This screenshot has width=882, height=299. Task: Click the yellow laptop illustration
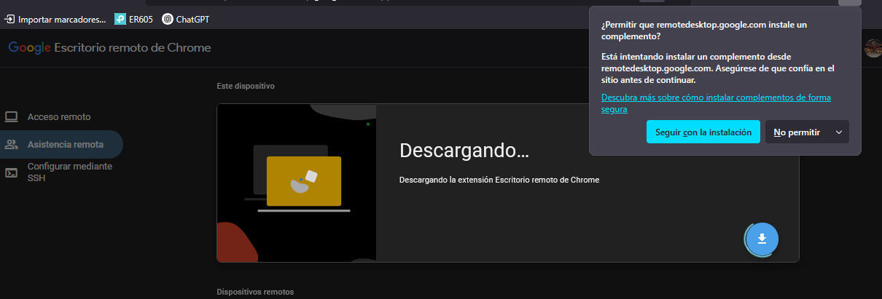coord(303,182)
